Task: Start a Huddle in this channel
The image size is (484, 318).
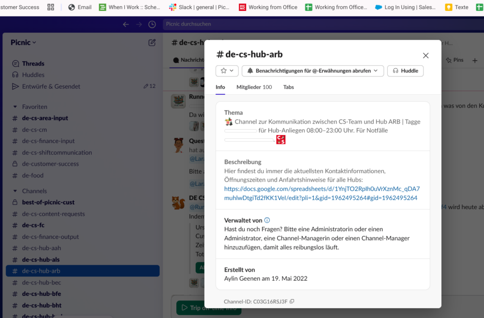Action: (x=405, y=71)
